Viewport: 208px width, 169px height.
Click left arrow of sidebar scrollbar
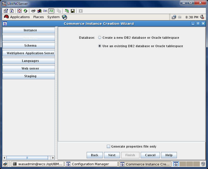(4, 158)
